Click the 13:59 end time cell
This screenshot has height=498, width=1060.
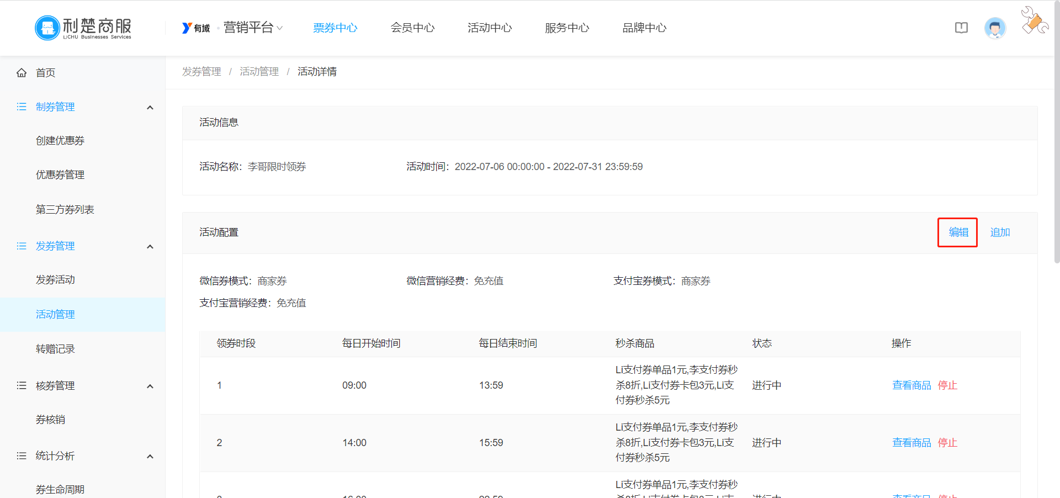coord(491,385)
